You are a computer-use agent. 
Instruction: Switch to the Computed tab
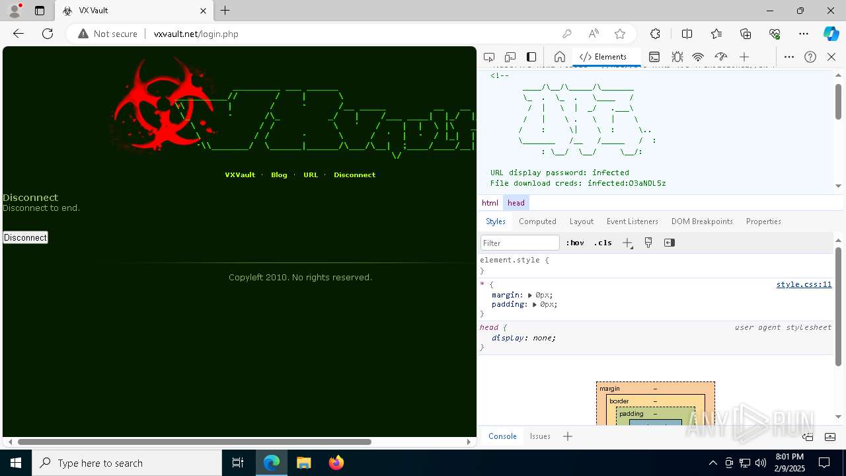[537, 221]
